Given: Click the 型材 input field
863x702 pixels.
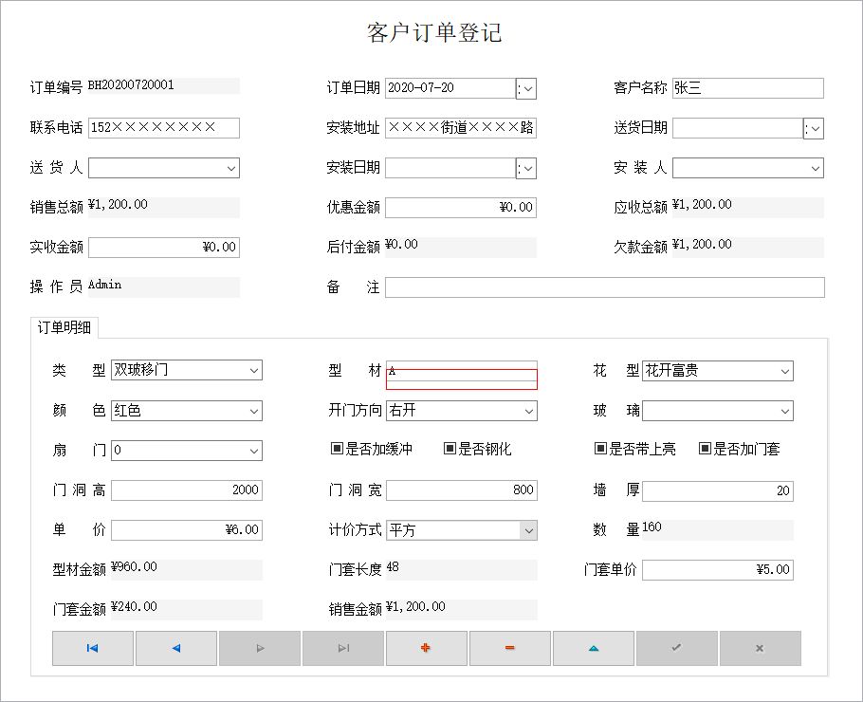Looking at the screenshot, I should pyautogui.click(x=461, y=375).
